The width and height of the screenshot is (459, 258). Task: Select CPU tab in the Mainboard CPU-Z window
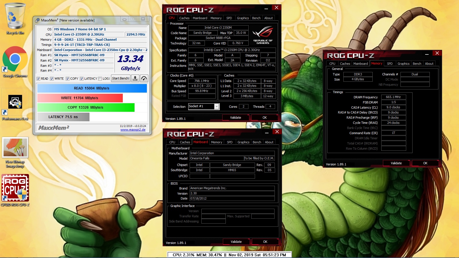coord(172,142)
